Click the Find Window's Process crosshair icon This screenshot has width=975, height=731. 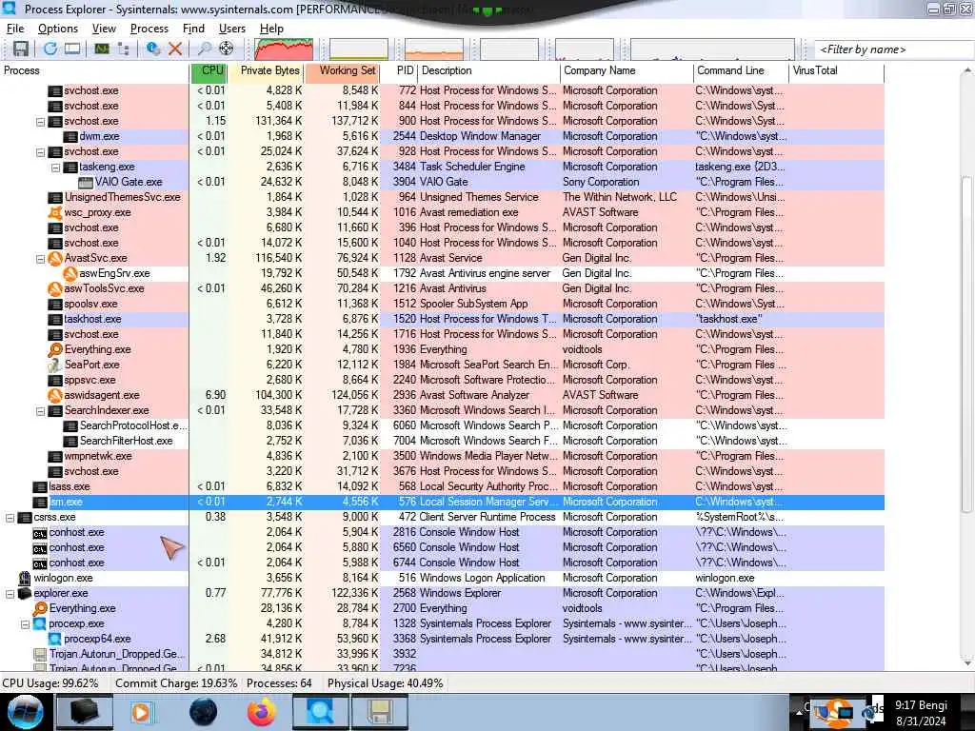point(227,49)
